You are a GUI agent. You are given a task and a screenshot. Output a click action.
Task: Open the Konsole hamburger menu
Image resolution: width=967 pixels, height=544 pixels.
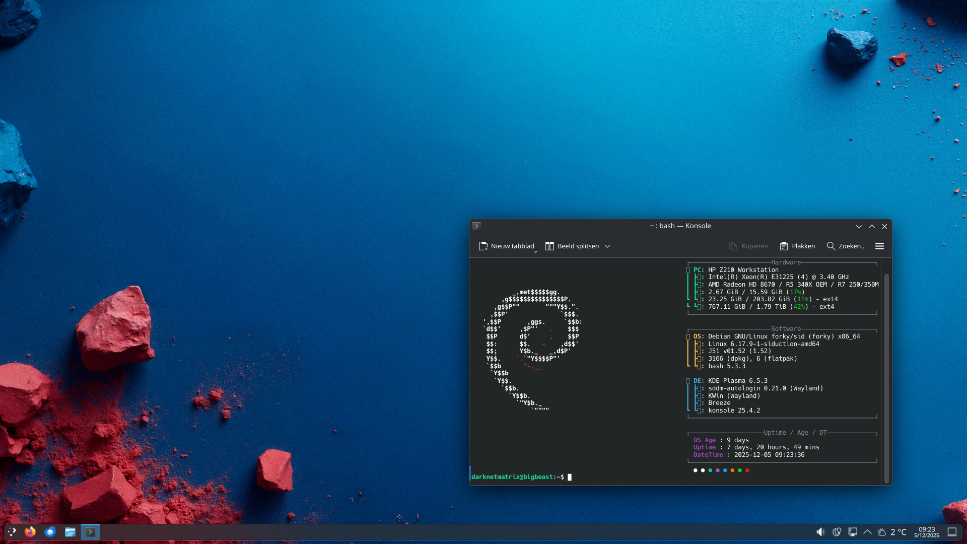tap(879, 246)
